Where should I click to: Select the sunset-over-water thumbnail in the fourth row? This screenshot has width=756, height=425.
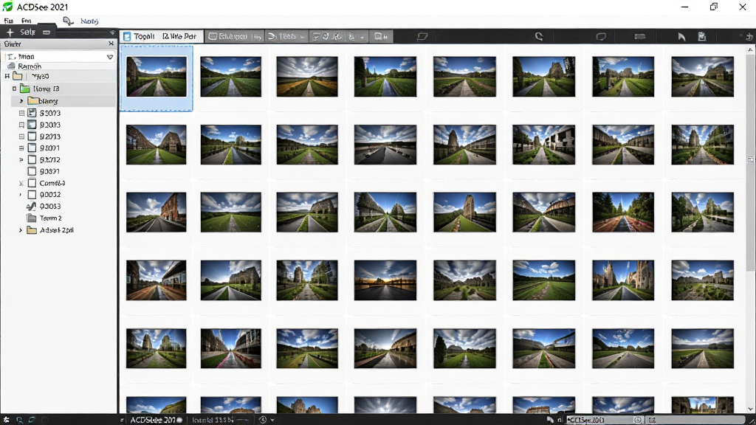tap(385, 280)
